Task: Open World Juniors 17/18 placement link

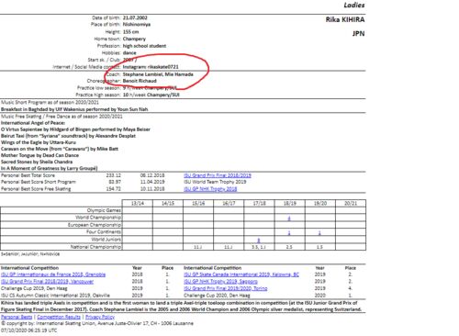Action: pos(259,240)
